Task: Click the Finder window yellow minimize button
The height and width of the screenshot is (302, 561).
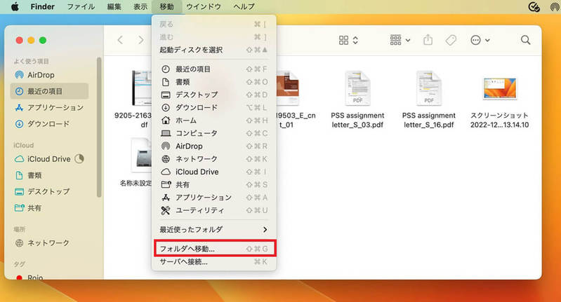Action: 31,41
